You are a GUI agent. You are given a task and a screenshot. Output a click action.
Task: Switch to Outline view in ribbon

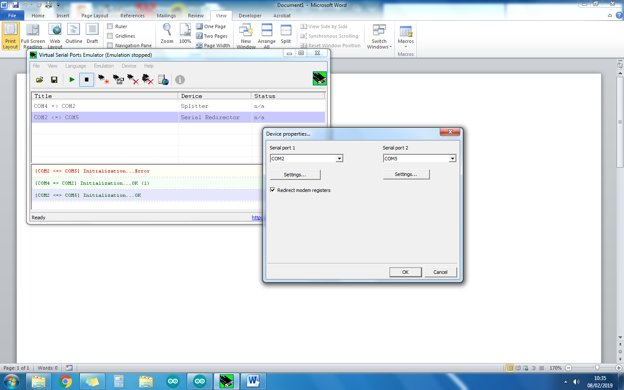coord(74,34)
